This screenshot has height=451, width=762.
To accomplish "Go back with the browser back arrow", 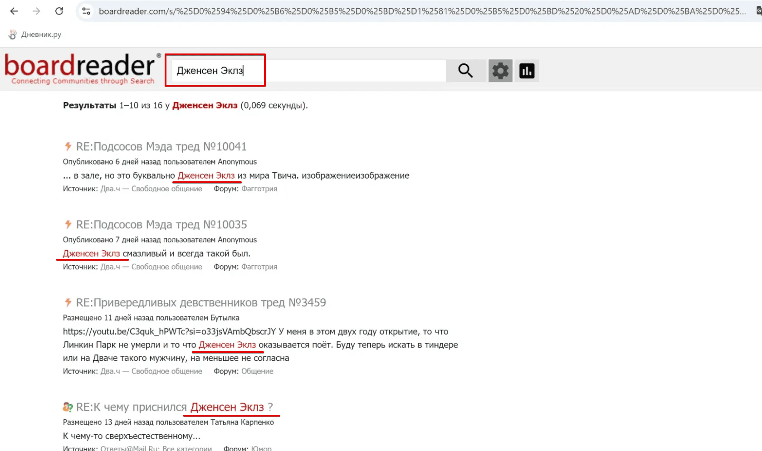I will pyautogui.click(x=14, y=11).
